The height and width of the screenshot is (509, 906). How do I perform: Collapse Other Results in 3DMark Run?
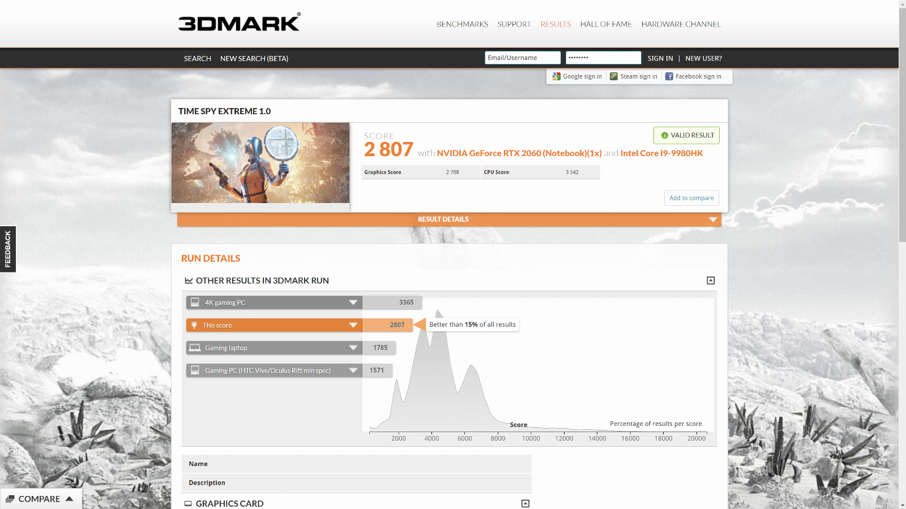[711, 281]
